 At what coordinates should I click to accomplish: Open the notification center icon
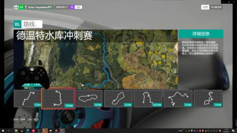click(x=233, y=131)
